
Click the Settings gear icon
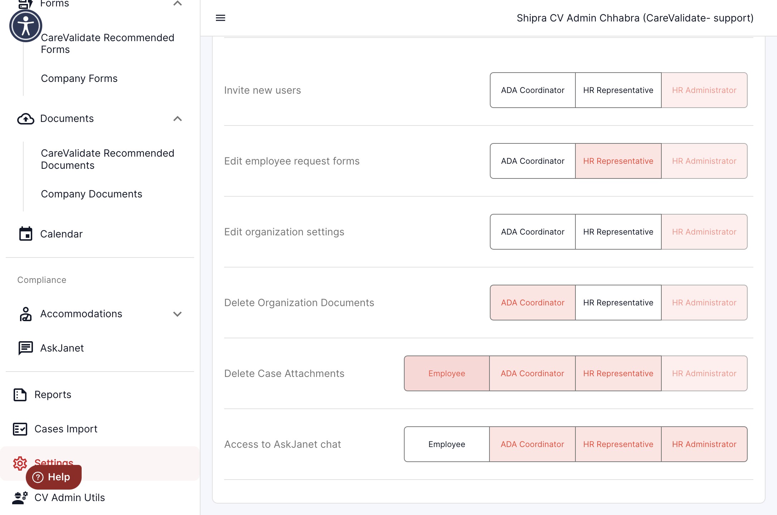click(20, 463)
